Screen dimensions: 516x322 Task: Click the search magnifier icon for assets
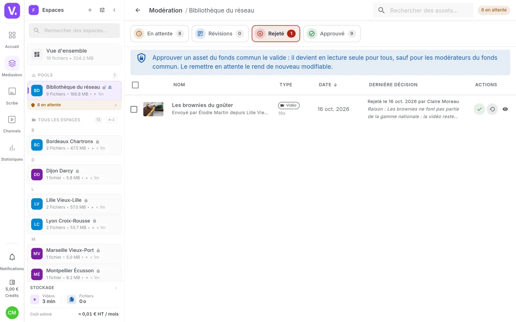tap(381, 10)
